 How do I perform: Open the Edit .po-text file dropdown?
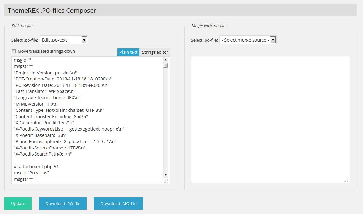(x=63, y=40)
